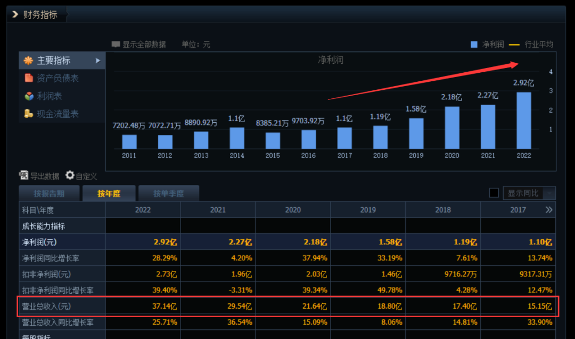Toggle the checkbox beside 显示同比
575x339 pixels.
(494, 193)
